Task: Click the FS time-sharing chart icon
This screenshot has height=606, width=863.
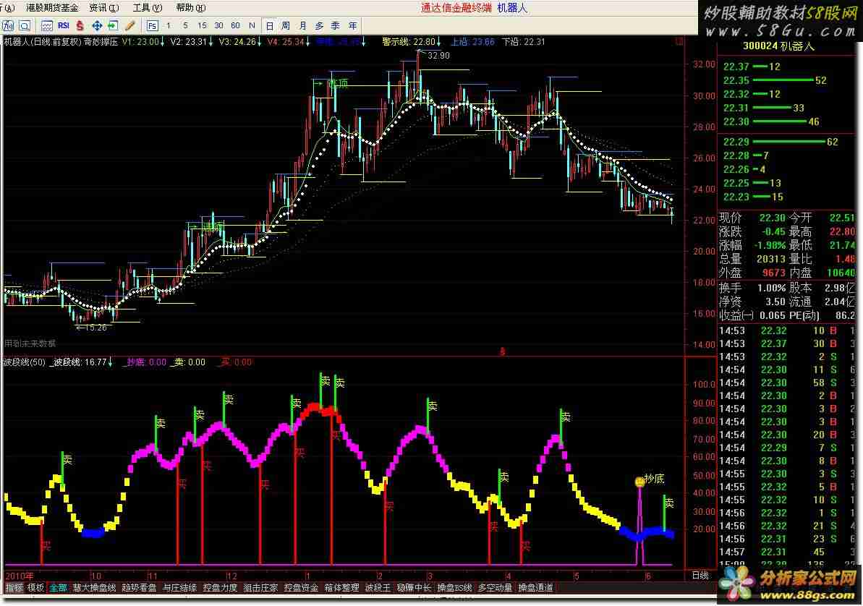Action: coord(153,26)
